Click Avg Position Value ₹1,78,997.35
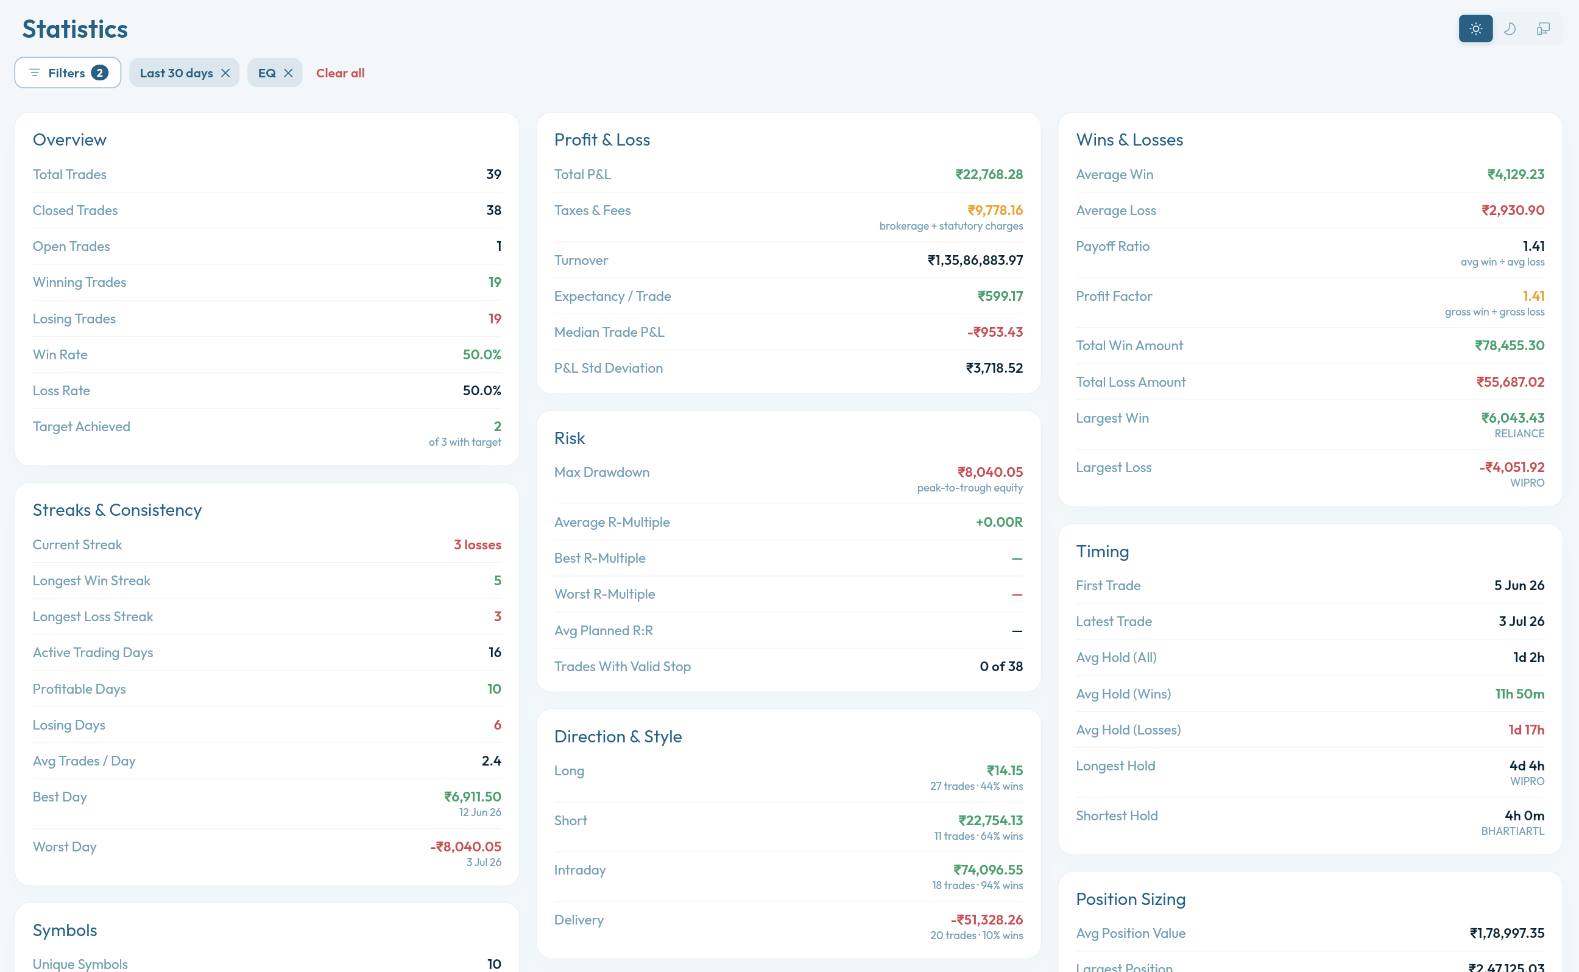This screenshot has height=972, width=1579. pyautogui.click(x=1507, y=933)
